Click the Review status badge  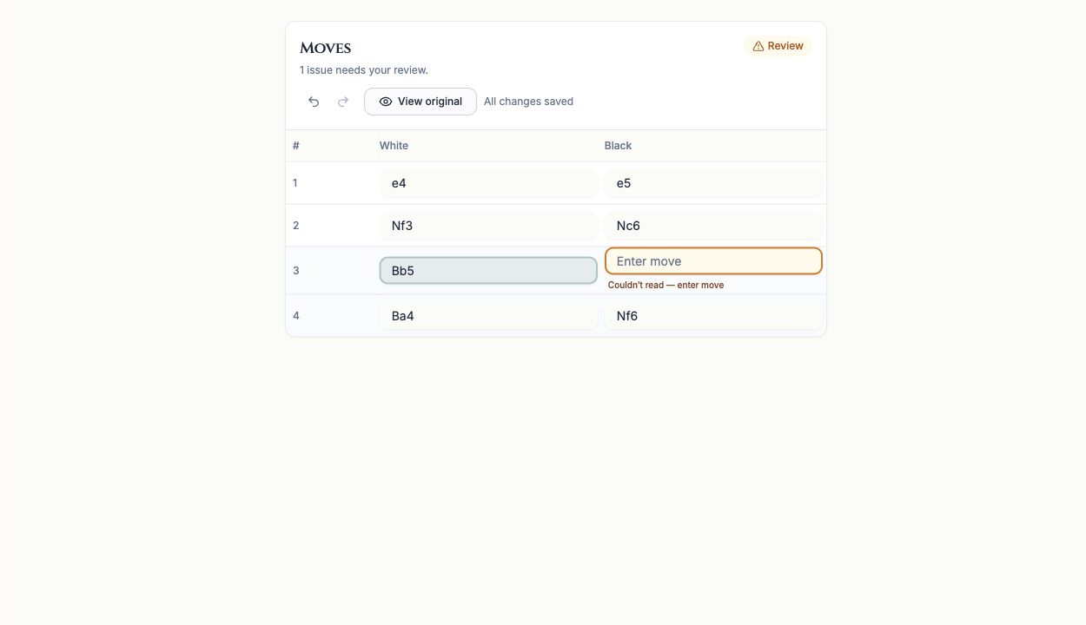point(778,46)
